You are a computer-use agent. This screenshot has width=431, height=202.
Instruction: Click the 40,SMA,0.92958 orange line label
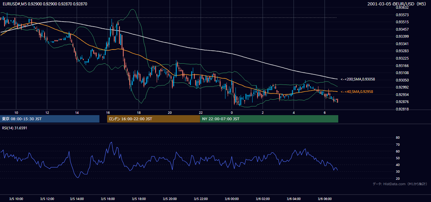pyautogui.click(x=357, y=92)
